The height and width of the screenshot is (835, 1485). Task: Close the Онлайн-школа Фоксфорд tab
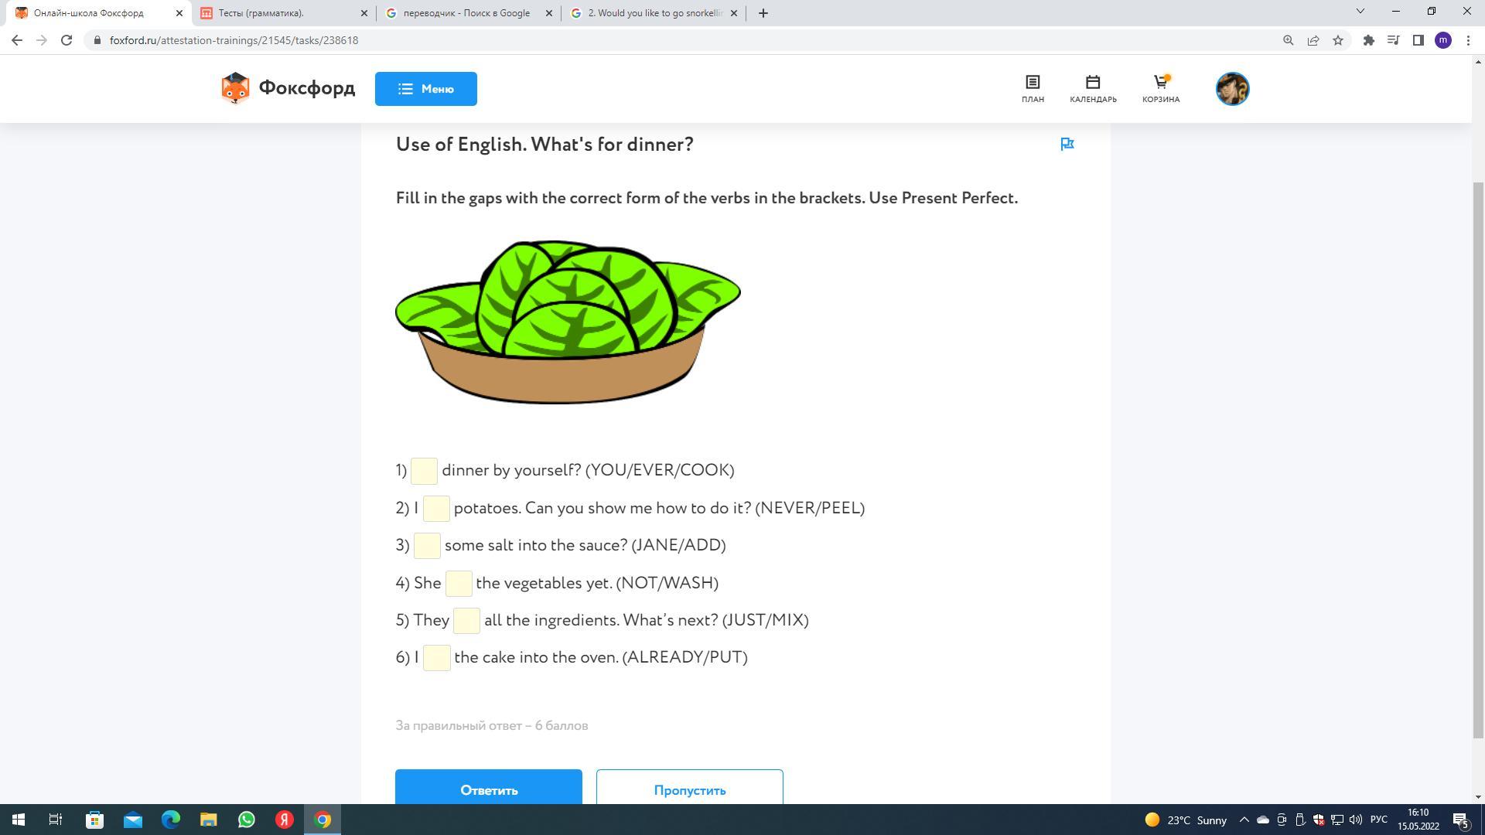179,13
